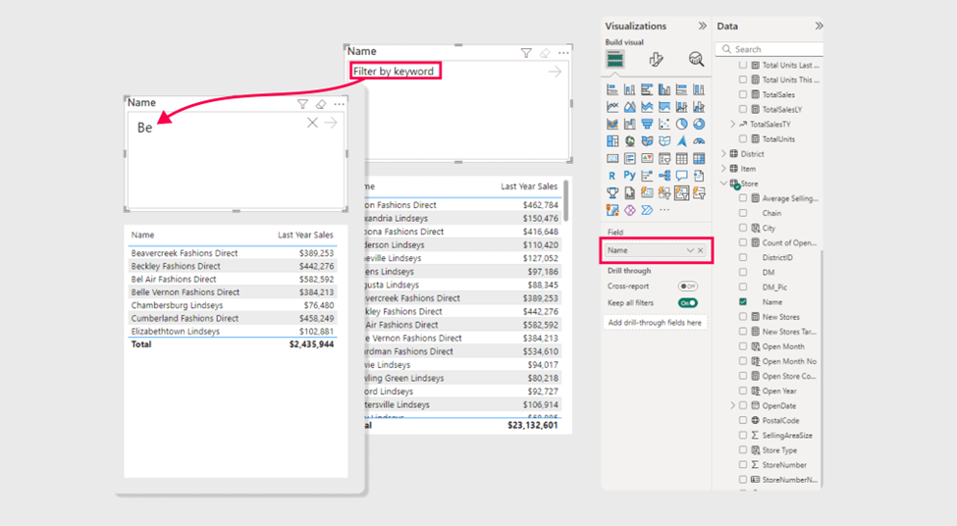Click 'Add drill-through fields here' box

pos(655,323)
